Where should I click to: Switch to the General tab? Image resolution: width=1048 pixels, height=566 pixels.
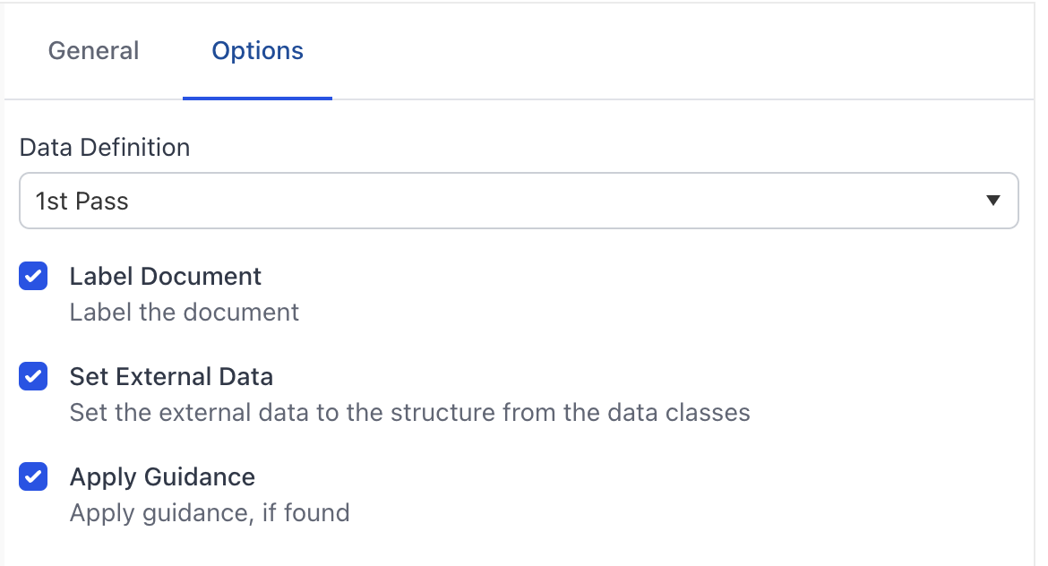point(93,51)
